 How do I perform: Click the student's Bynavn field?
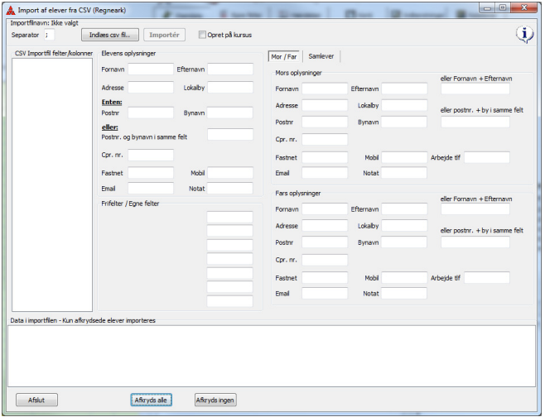(x=230, y=113)
